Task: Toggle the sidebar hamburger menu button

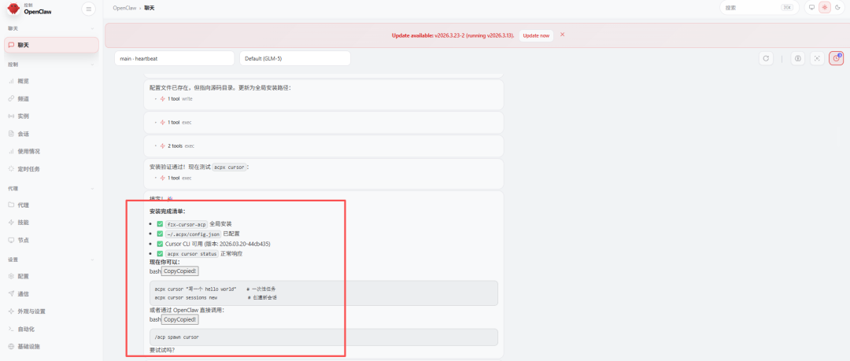Action: (88, 9)
